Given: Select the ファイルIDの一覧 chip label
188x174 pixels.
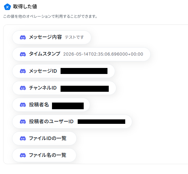Looking at the screenshot, I should pyautogui.click(x=48, y=138).
